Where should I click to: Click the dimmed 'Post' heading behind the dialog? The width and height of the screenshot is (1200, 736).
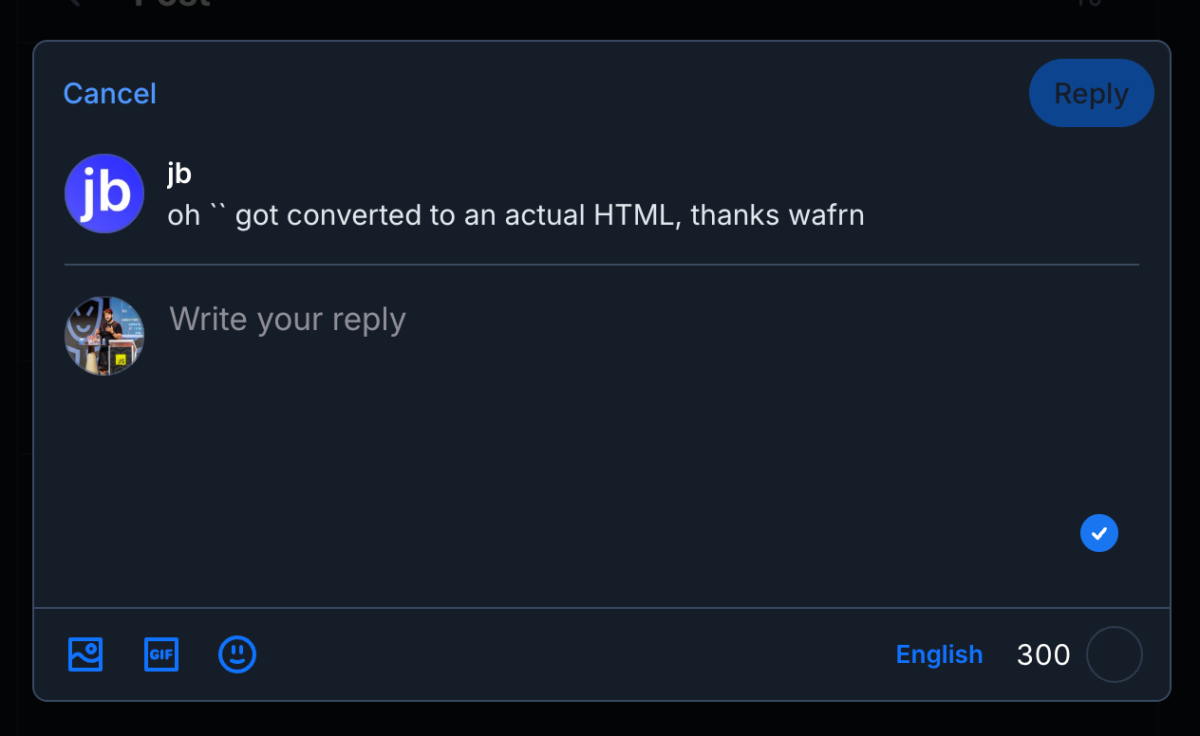(x=171, y=4)
